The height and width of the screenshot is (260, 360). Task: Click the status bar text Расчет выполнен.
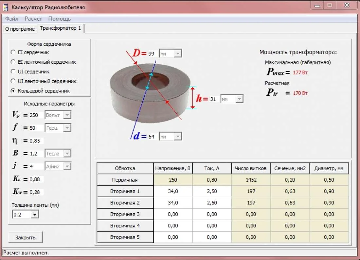(26, 253)
